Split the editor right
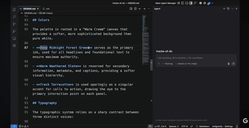 [135, 9]
